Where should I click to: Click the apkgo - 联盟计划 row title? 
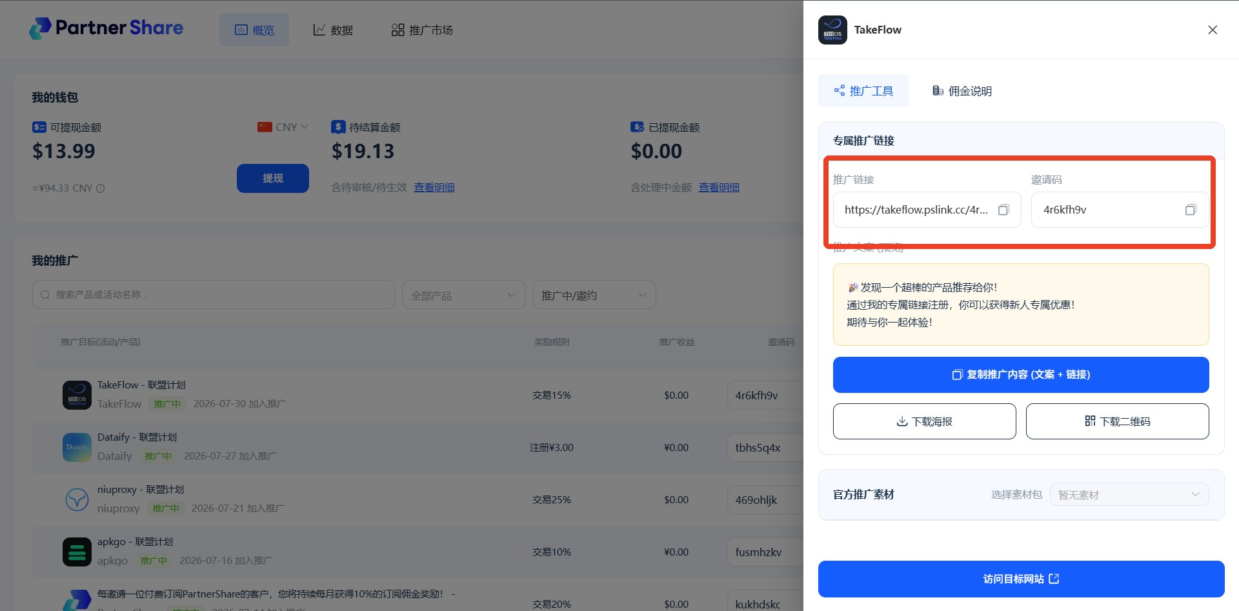pyautogui.click(x=135, y=542)
